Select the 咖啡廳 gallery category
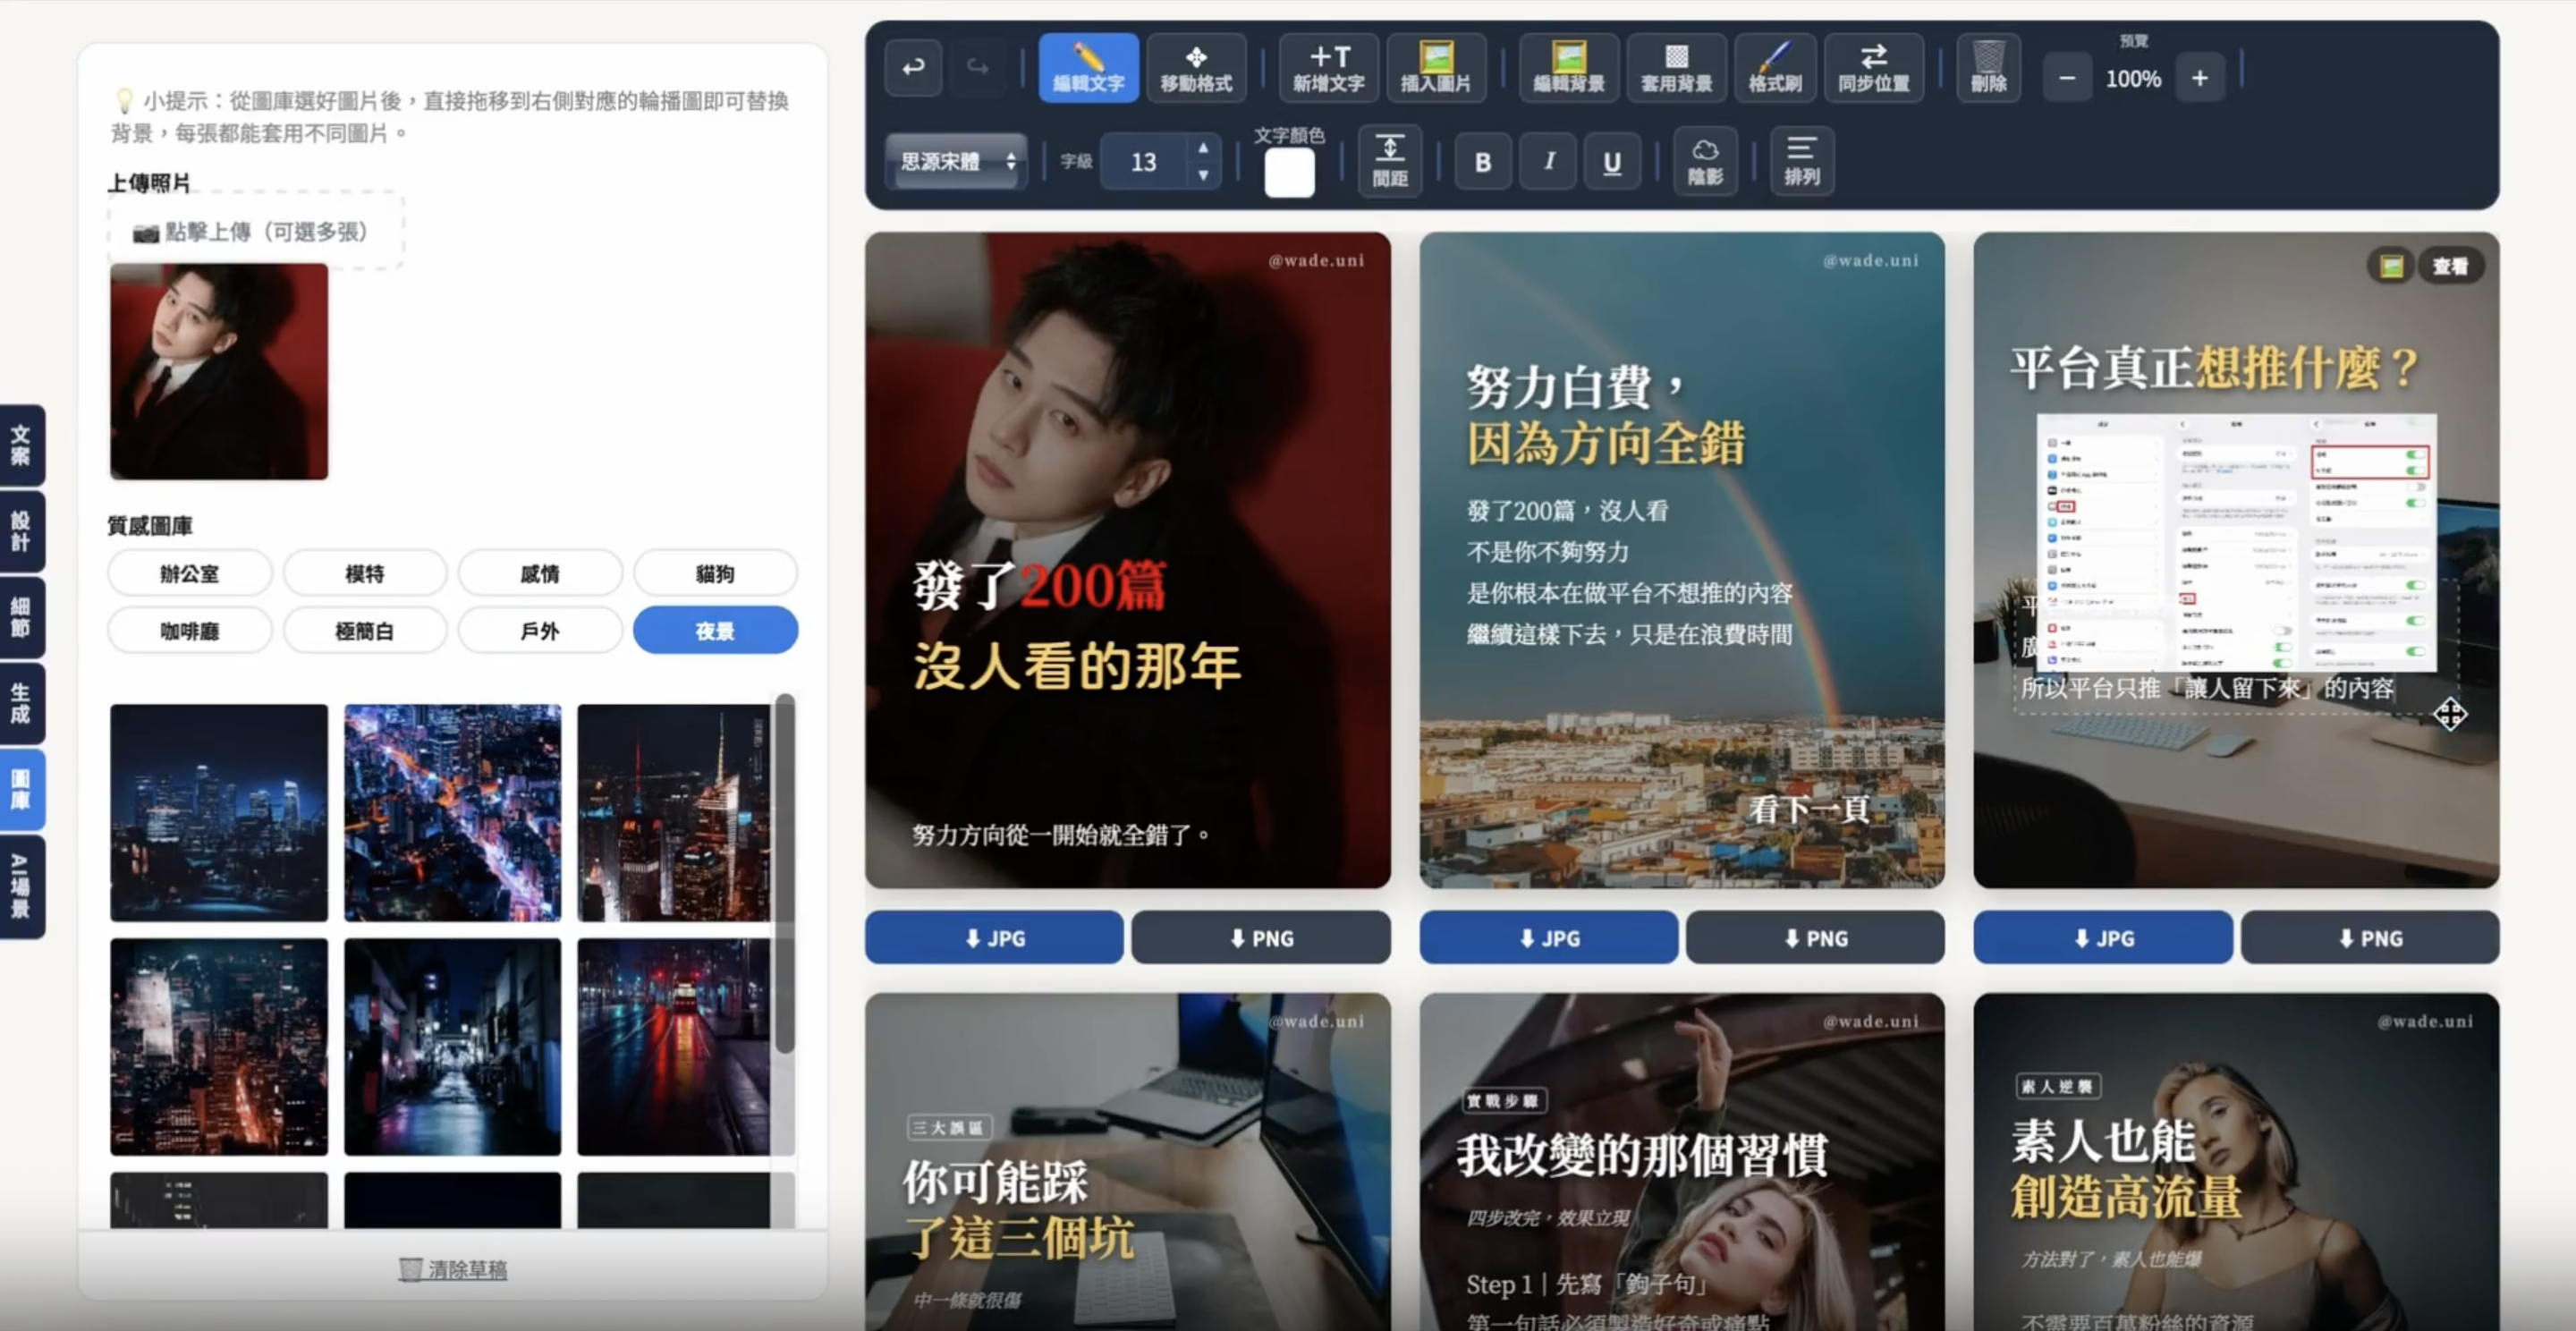This screenshot has width=2576, height=1331. pyautogui.click(x=189, y=631)
